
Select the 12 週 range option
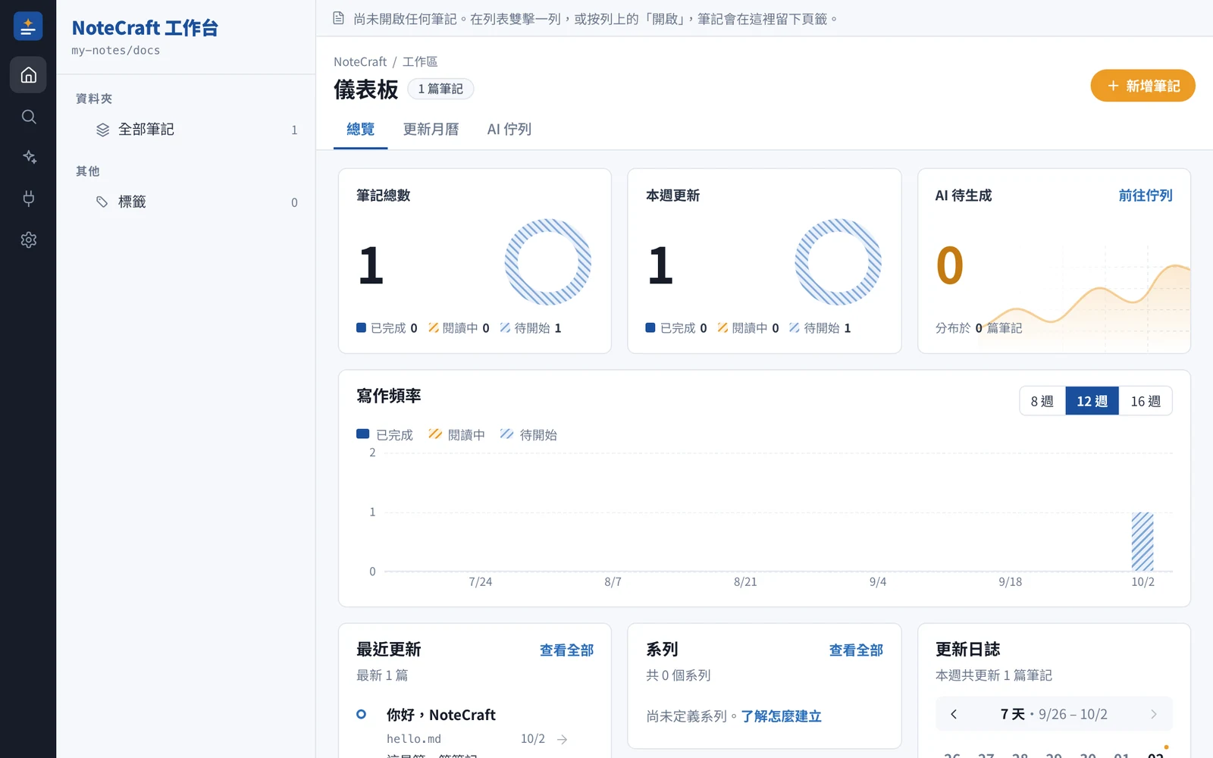[1092, 401]
